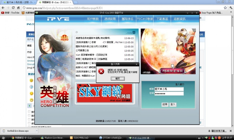234x140 pixels.
Task: Open the vLan 服務暫時暫停 news item
Action: tap(105, 55)
